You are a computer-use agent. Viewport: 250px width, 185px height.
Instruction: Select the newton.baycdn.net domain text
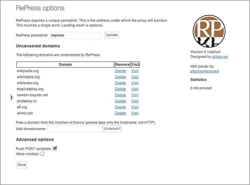(x=32, y=95)
